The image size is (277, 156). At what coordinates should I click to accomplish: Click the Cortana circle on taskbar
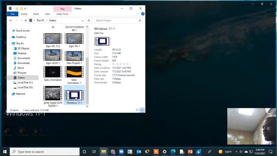(x=84, y=152)
